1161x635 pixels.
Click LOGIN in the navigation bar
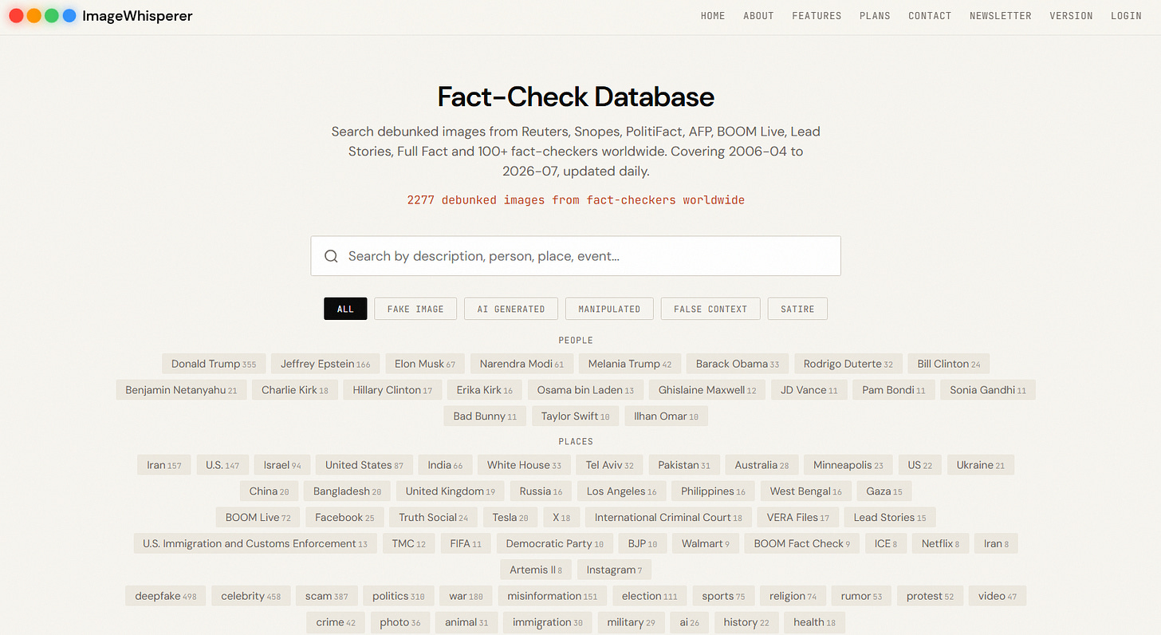[1126, 16]
